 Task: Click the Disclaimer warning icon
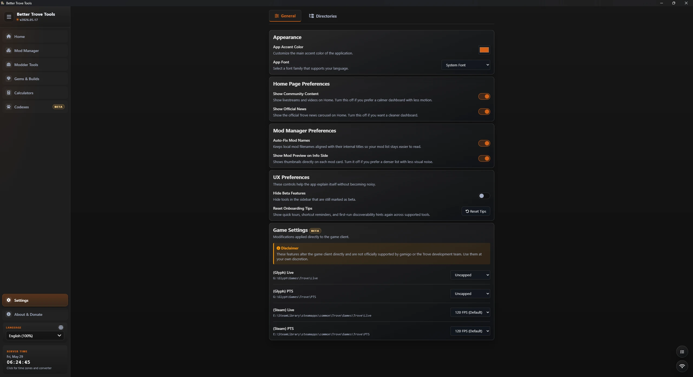click(x=278, y=248)
